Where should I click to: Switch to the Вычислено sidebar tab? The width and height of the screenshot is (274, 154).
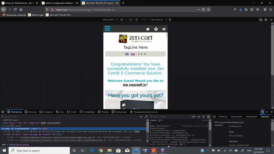pyautogui.click(x=237, y=116)
